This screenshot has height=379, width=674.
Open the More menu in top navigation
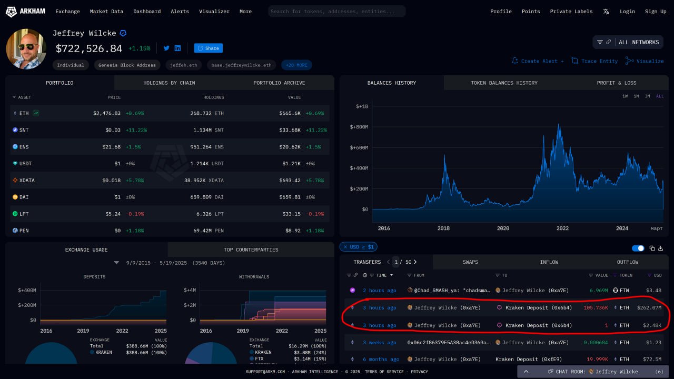tap(245, 12)
